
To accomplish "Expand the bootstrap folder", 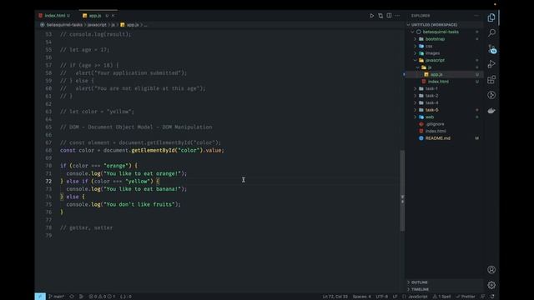I will coord(444,39).
